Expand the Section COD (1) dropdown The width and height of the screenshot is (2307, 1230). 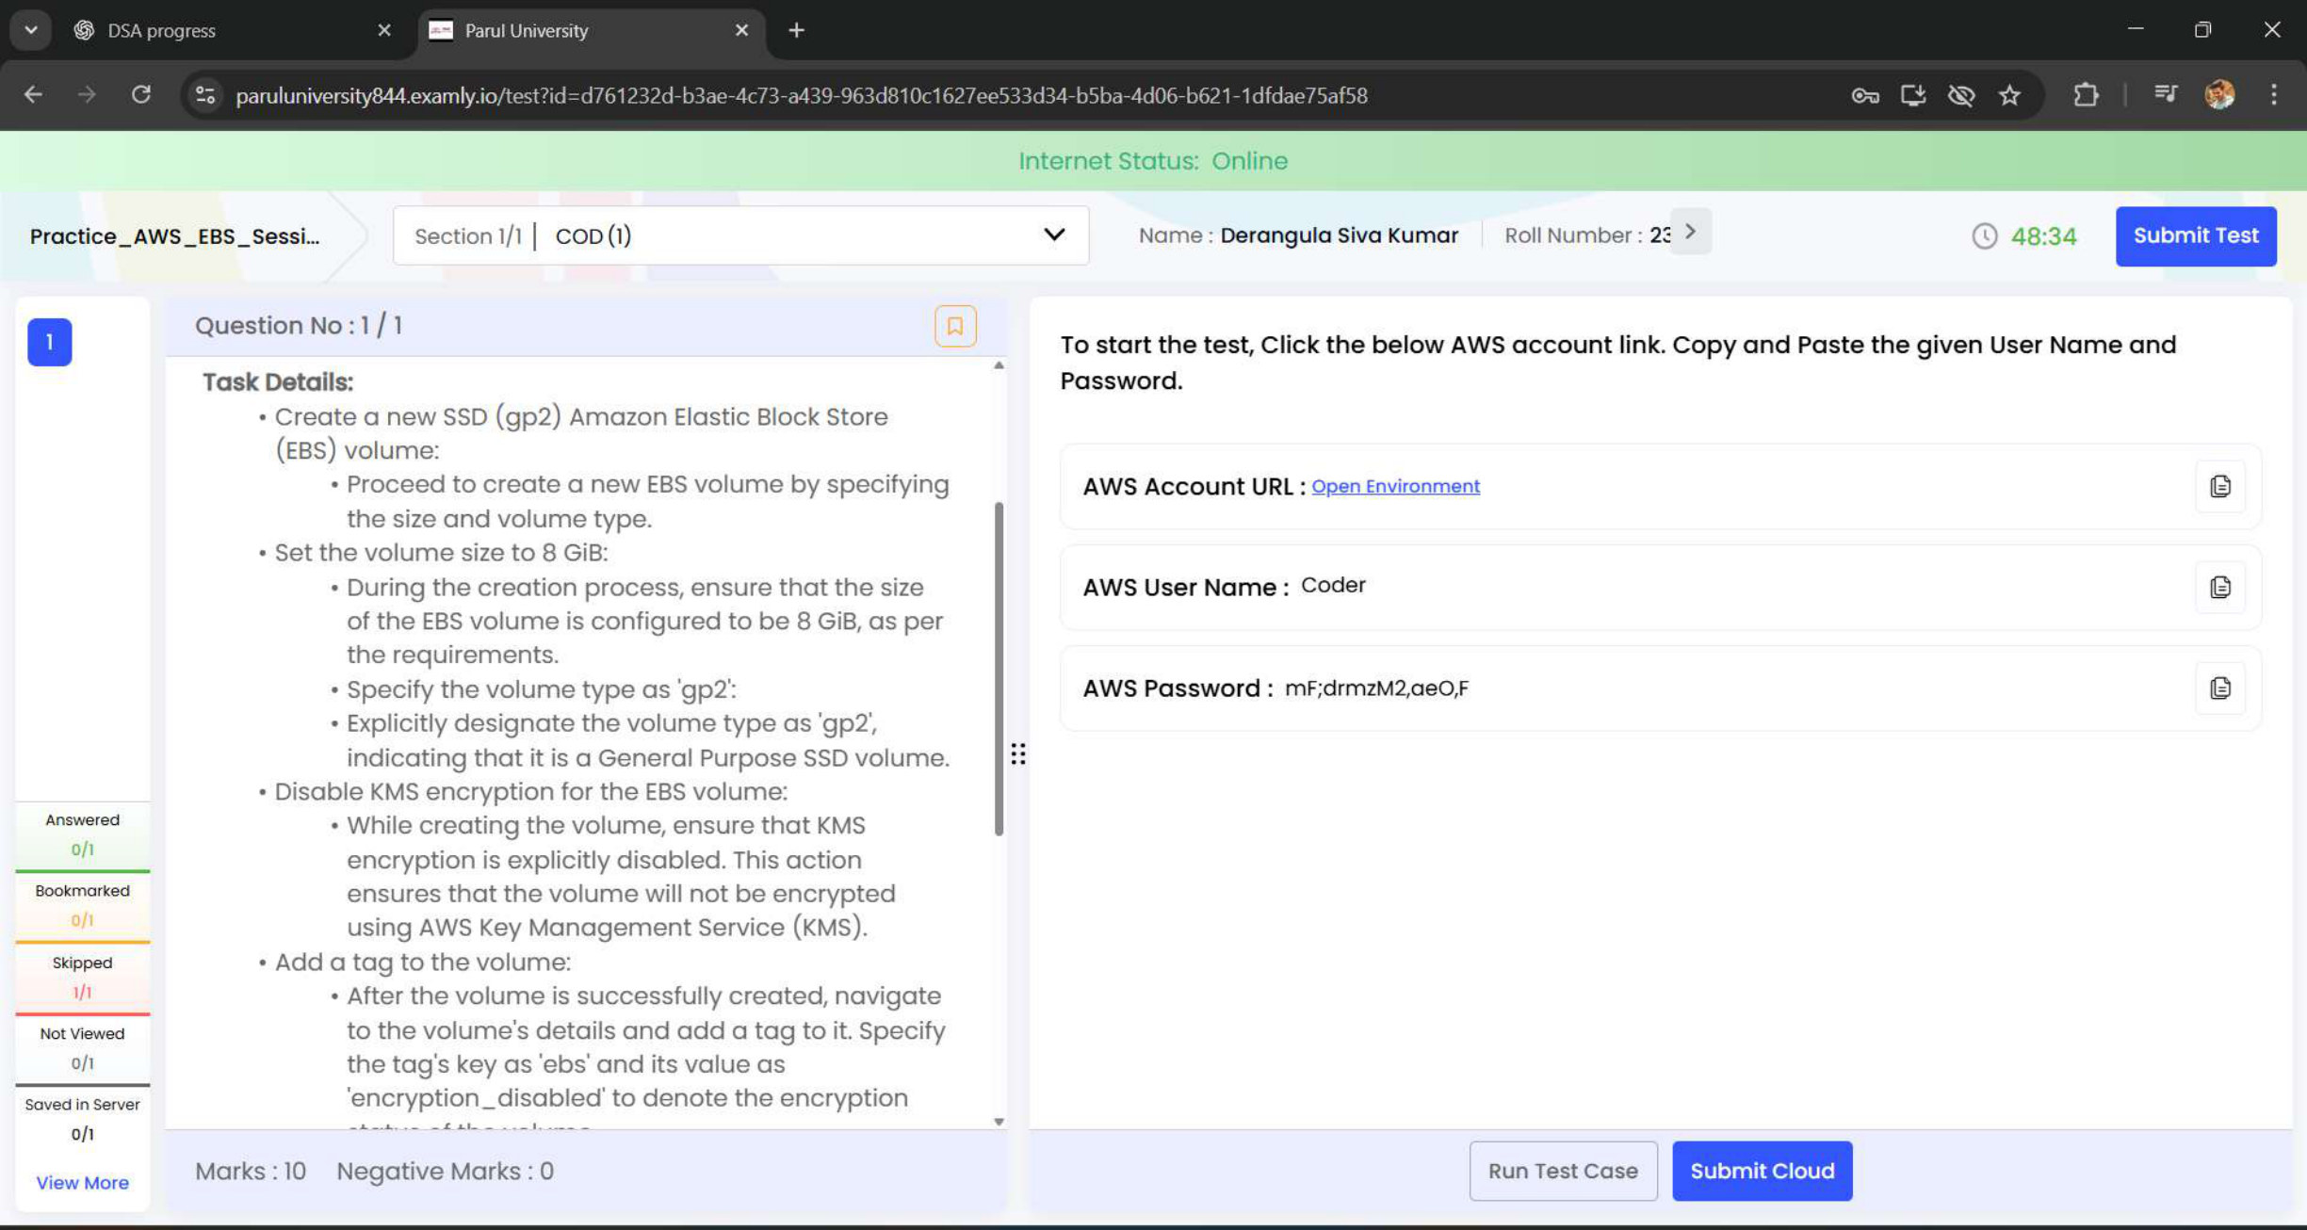click(x=740, y=235)
